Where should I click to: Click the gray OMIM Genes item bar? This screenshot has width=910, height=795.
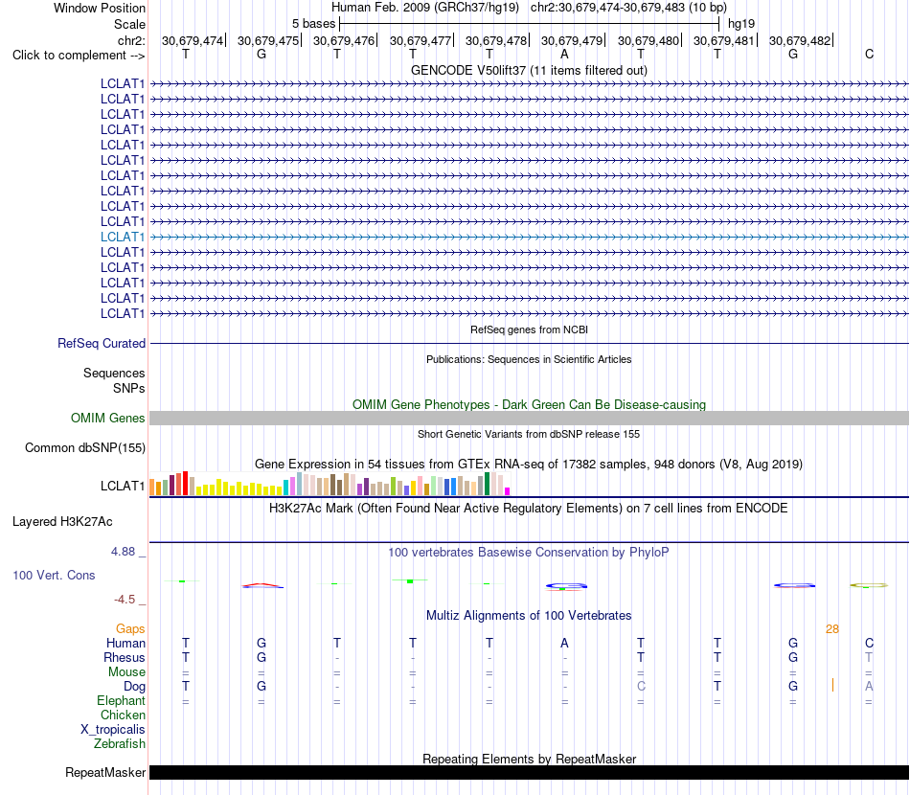529,418
